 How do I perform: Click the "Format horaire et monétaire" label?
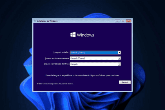[x=57, y=58]
